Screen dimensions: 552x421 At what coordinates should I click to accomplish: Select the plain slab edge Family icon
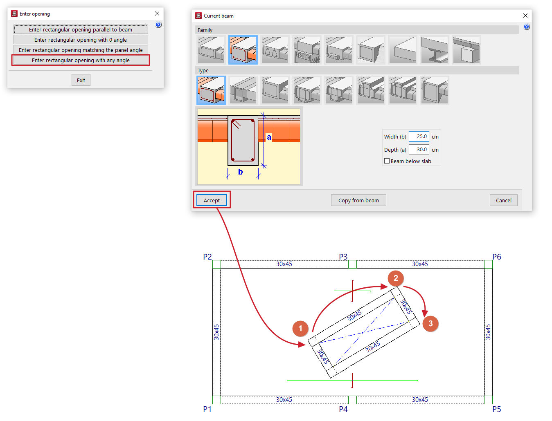point(403,50)
